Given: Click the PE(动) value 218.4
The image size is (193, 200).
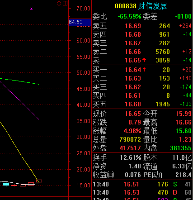Looking at the screenshot, I should 184,175.
